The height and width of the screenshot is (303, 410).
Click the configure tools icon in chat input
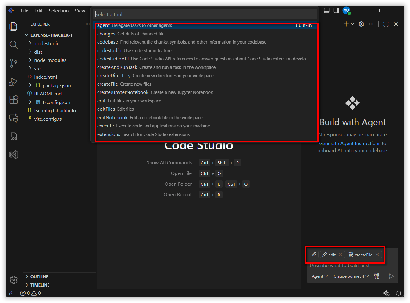[x=377, y=276]
